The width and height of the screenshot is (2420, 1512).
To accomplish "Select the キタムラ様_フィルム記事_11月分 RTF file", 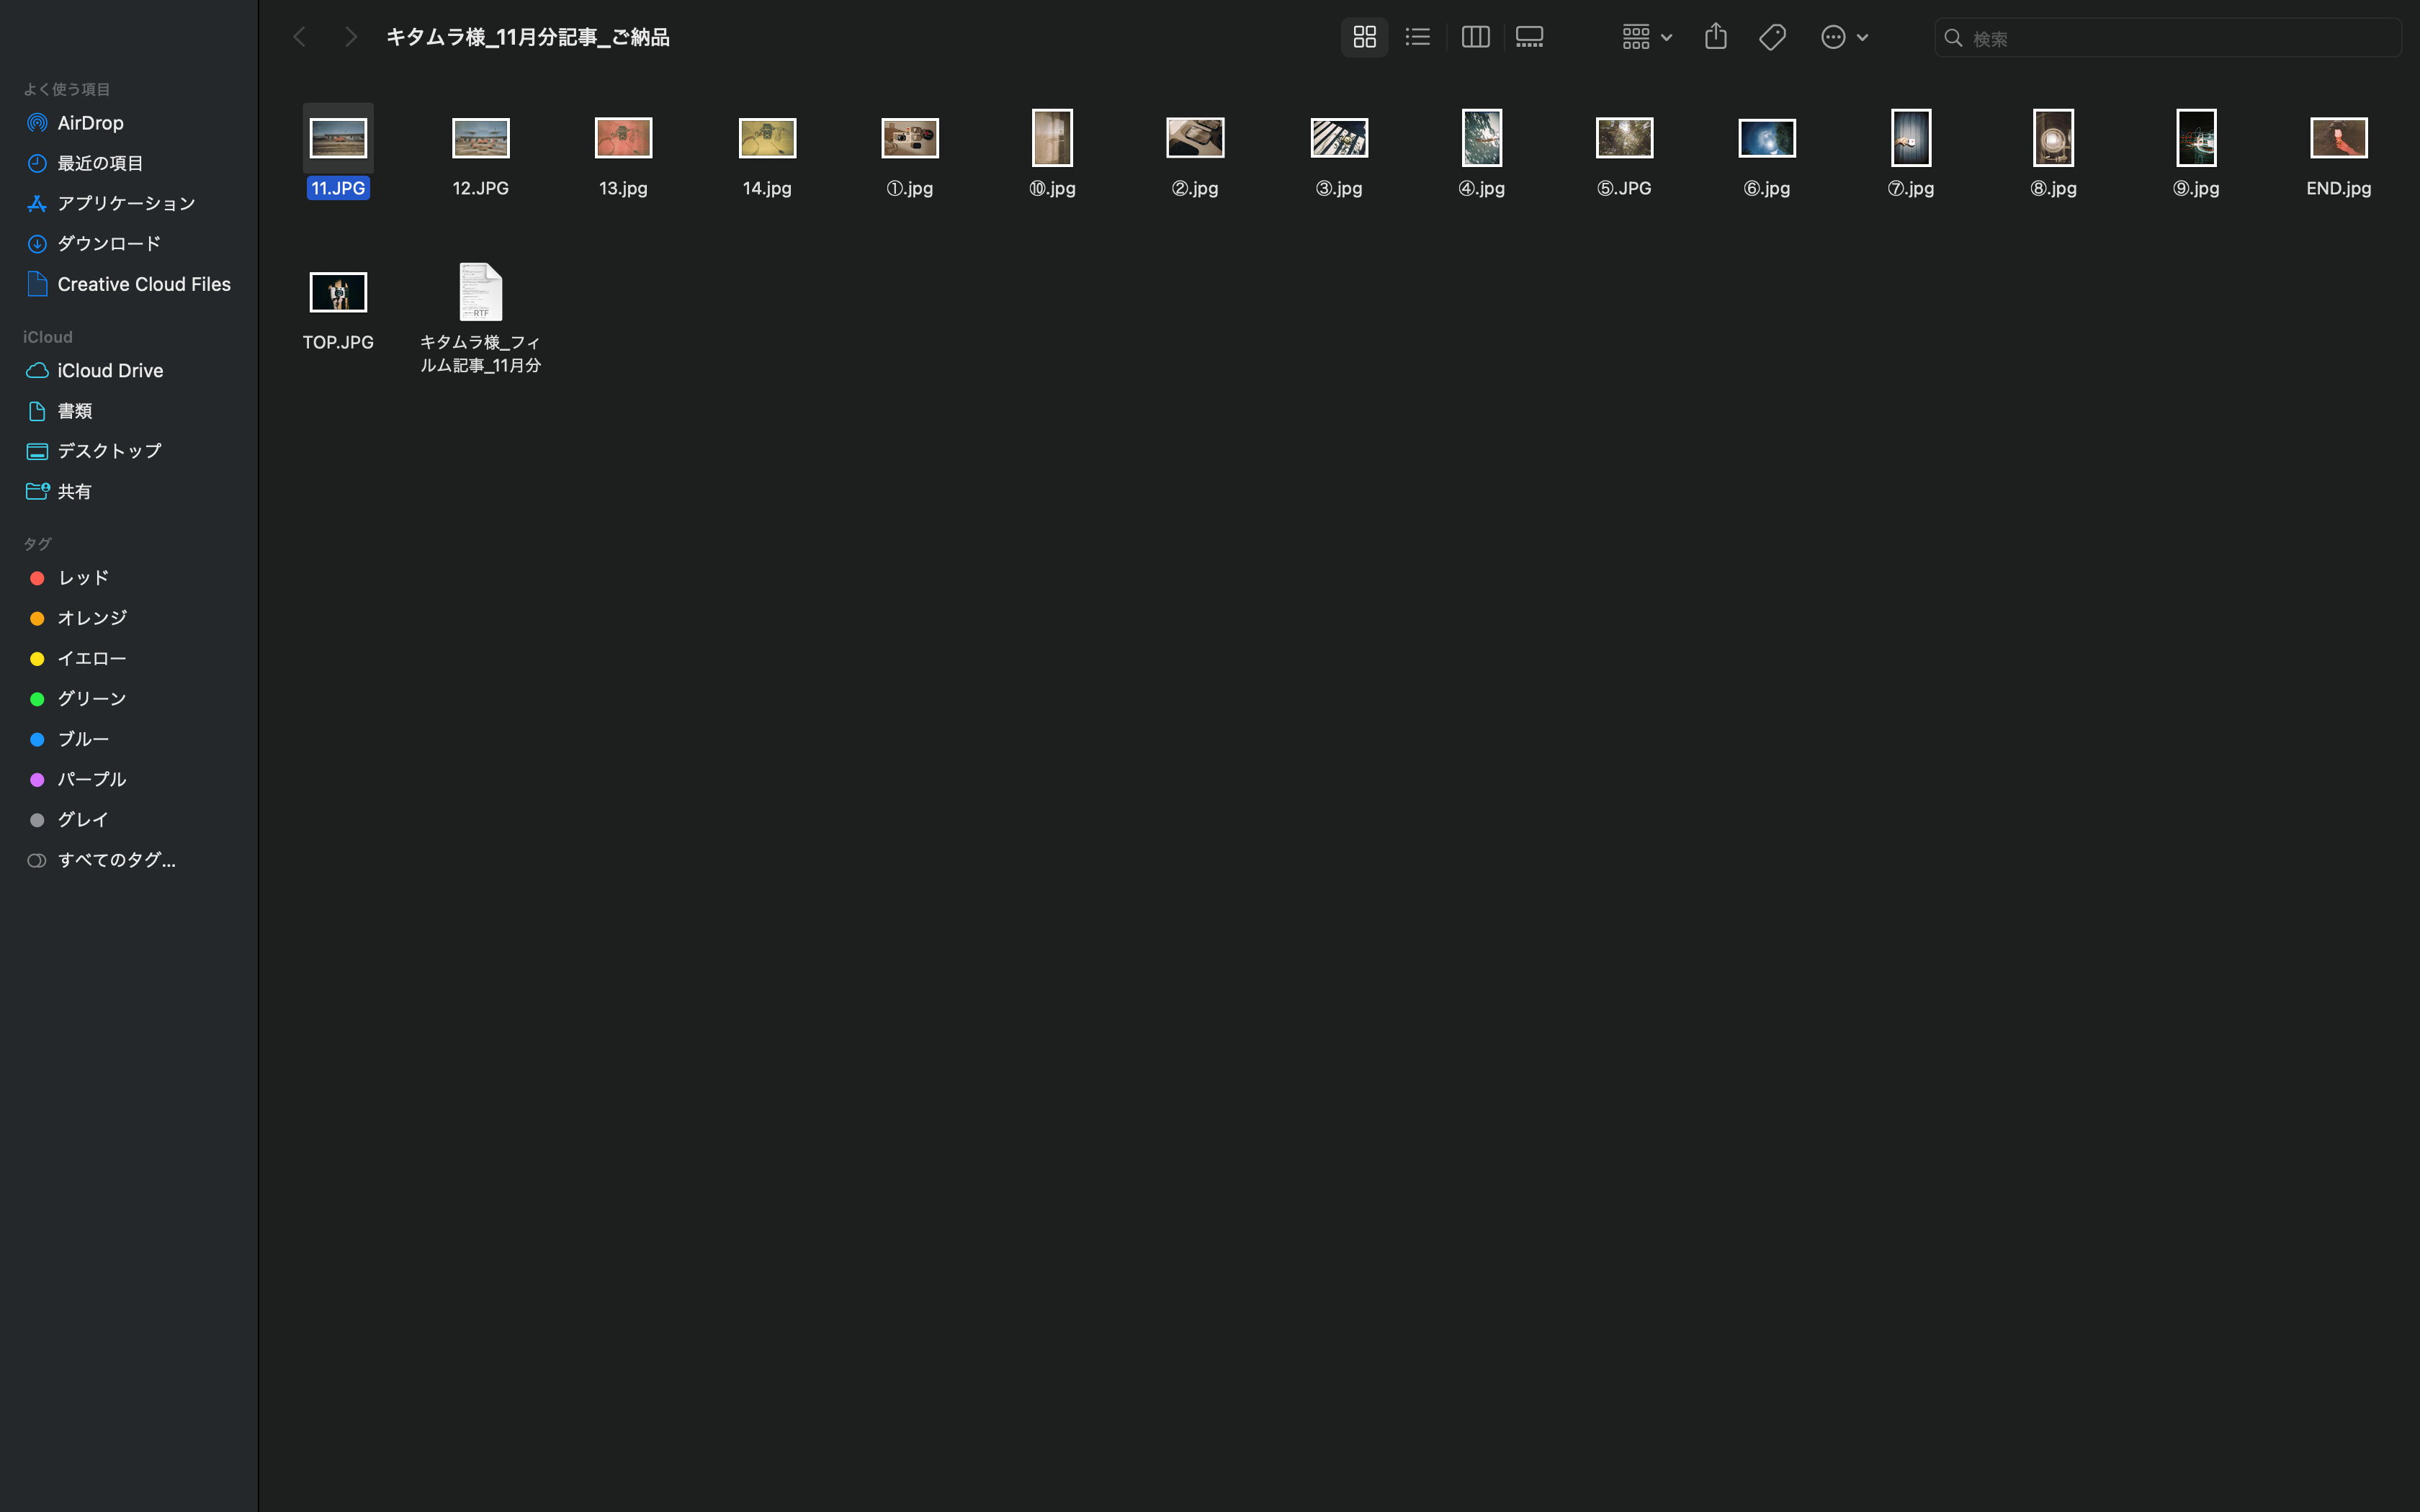I will 480,293.
